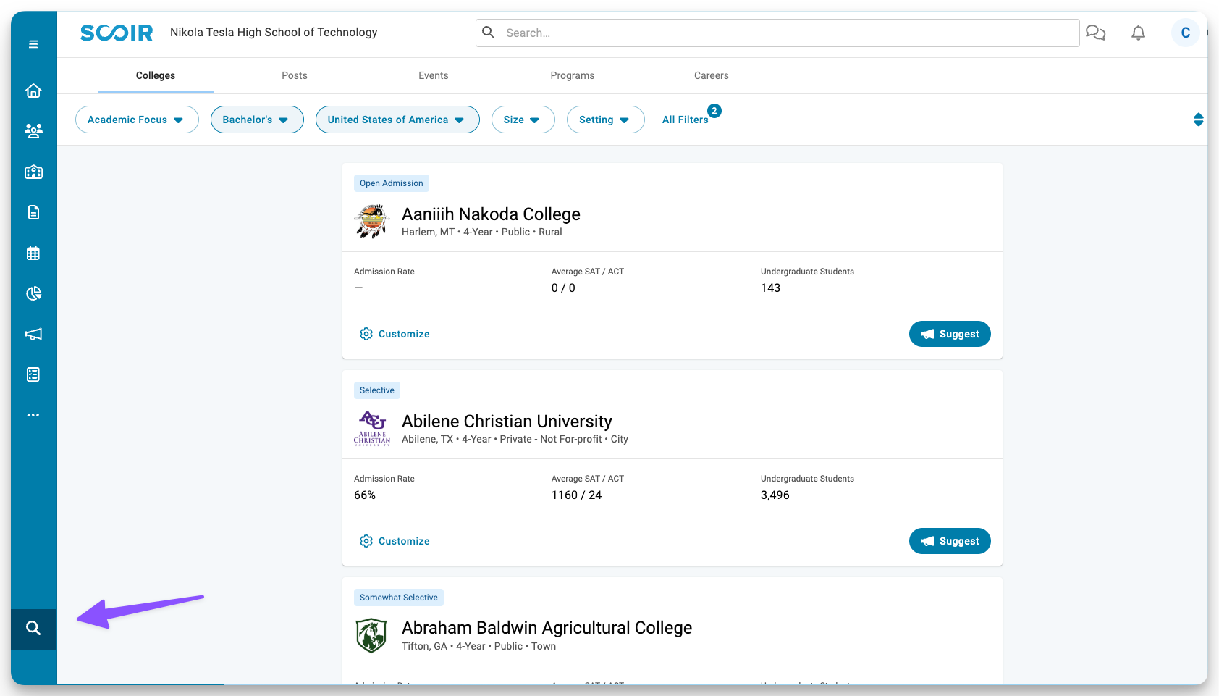Open the messages chat bubbles icon
The height and width of the screenshot is (696, 1219).
tap(1095, 33)
